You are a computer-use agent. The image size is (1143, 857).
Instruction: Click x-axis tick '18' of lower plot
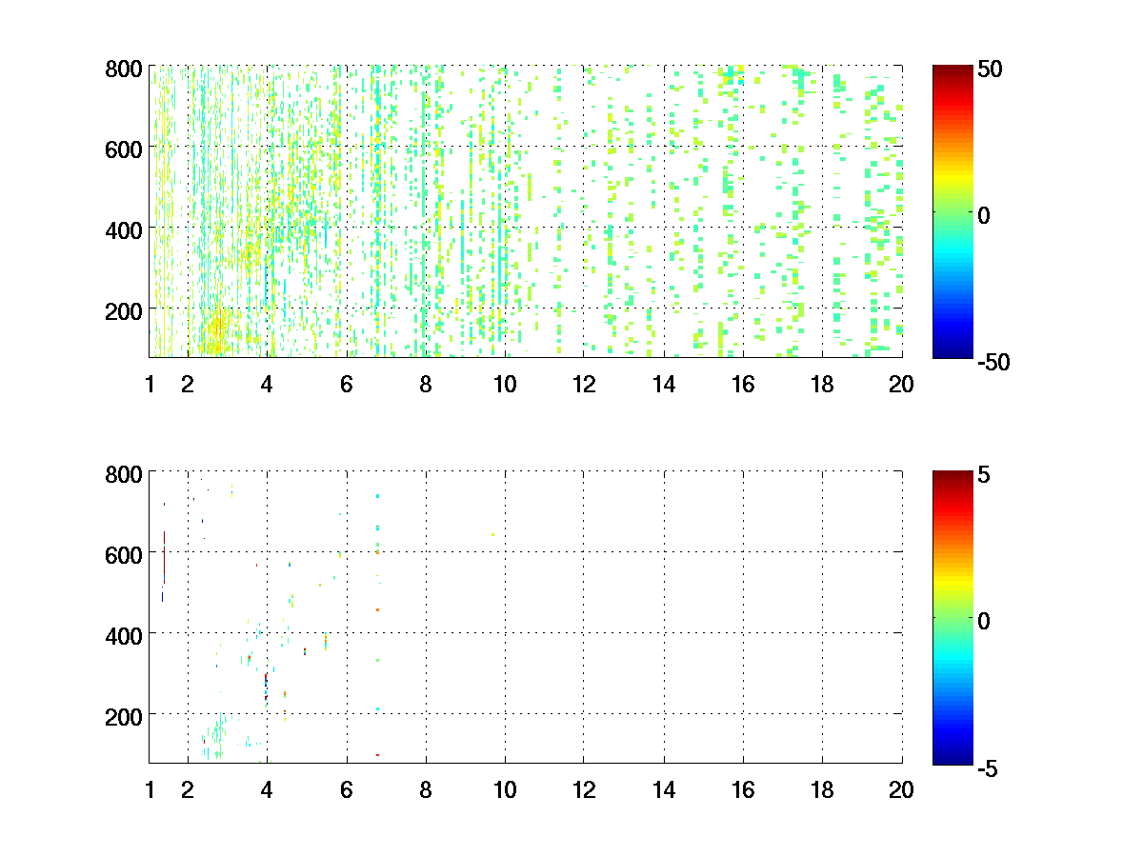(x=822, y=789)
